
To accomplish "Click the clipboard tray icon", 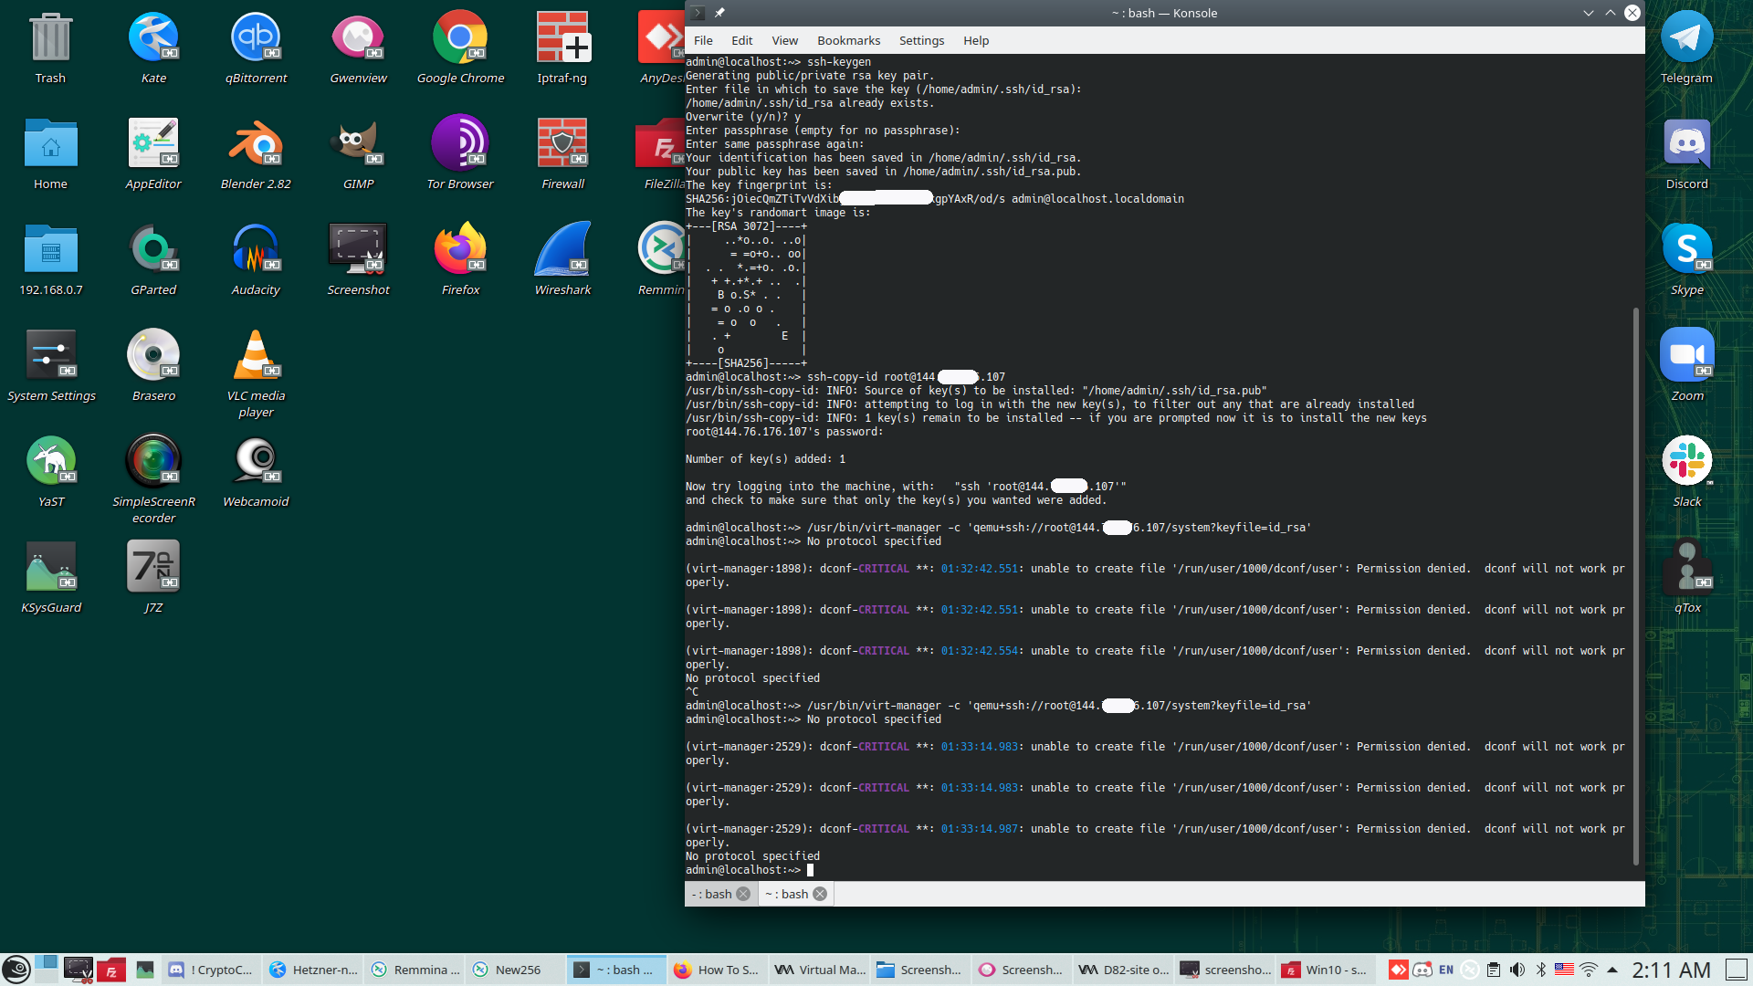I will [x=1494, y=970].
